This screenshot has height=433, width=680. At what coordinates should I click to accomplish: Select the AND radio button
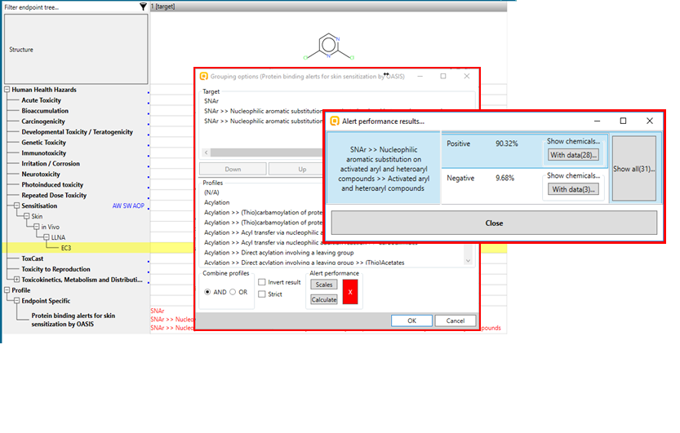tap(207, 292)
